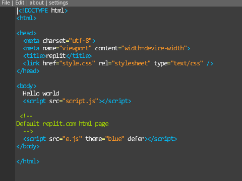The image size is (242, 181).
Task: Click the meta charset="utf-8" line
Action: pyautogui.click(x=59, y=41)
